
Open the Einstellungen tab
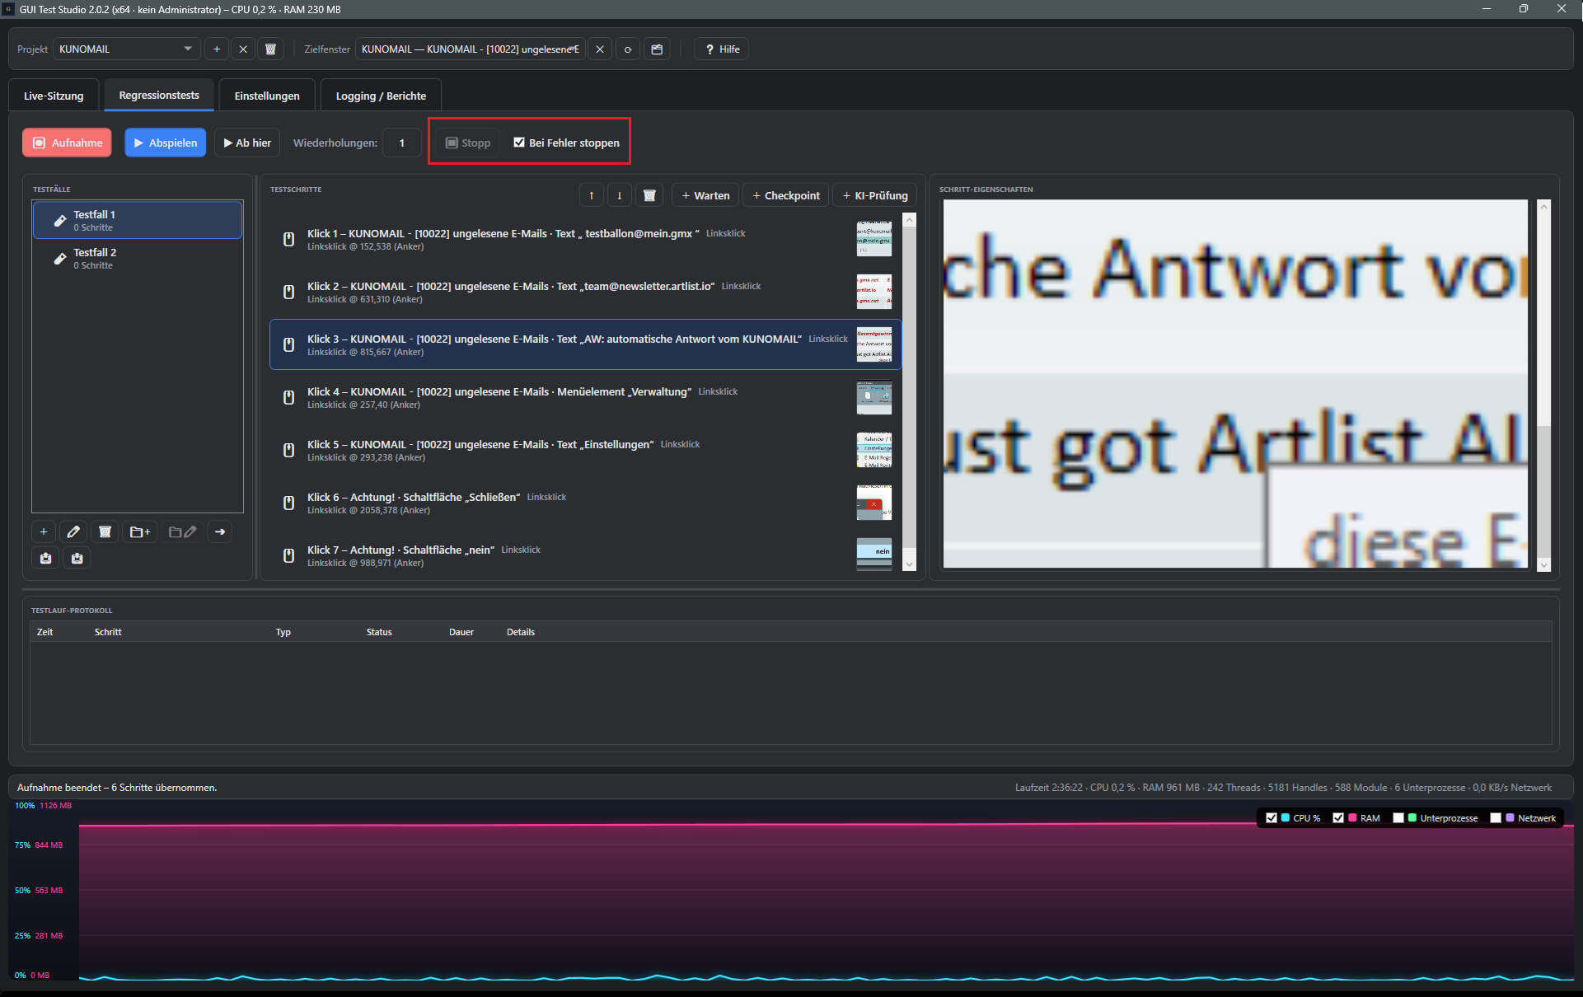[267, 96]
